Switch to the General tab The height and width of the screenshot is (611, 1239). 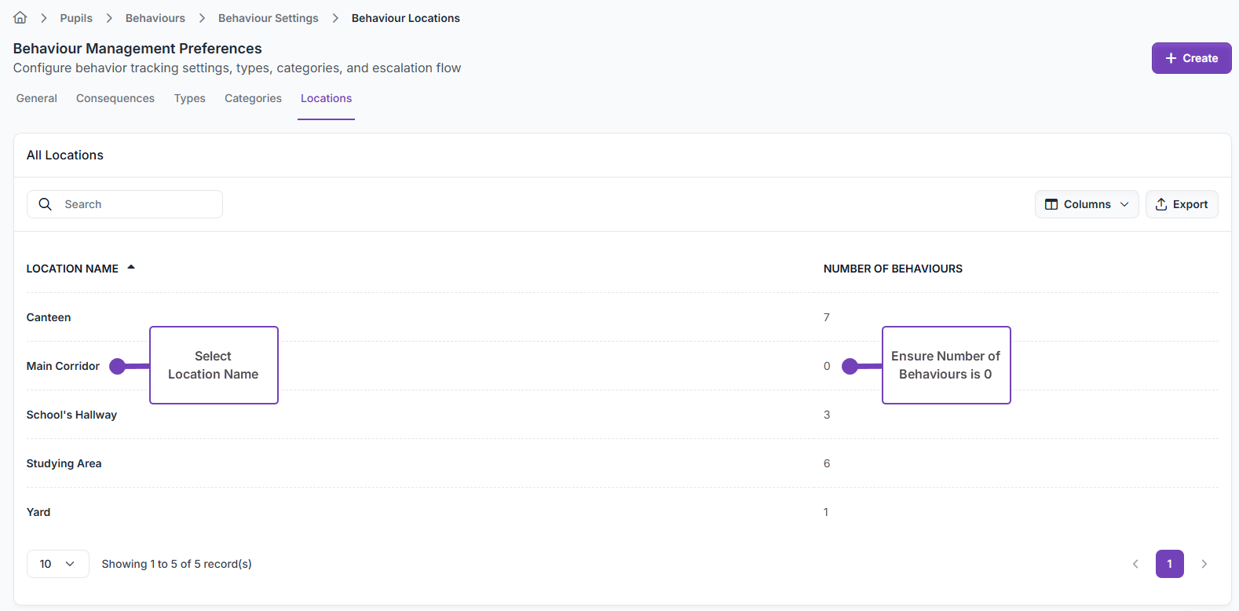pos(37,98)
